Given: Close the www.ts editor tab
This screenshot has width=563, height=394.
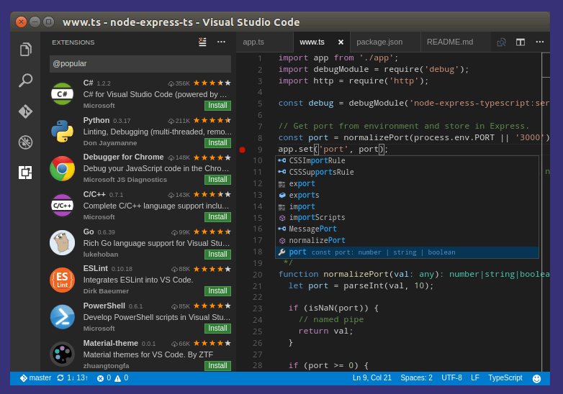Looking at the screenshot, I should [341, 42].
